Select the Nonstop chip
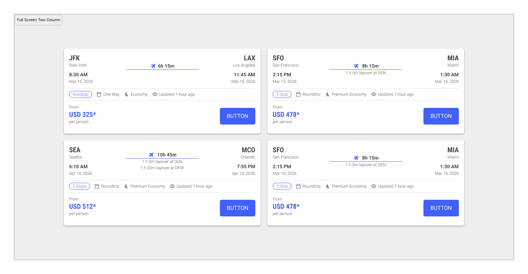528x274 pixels. point(81,94)
